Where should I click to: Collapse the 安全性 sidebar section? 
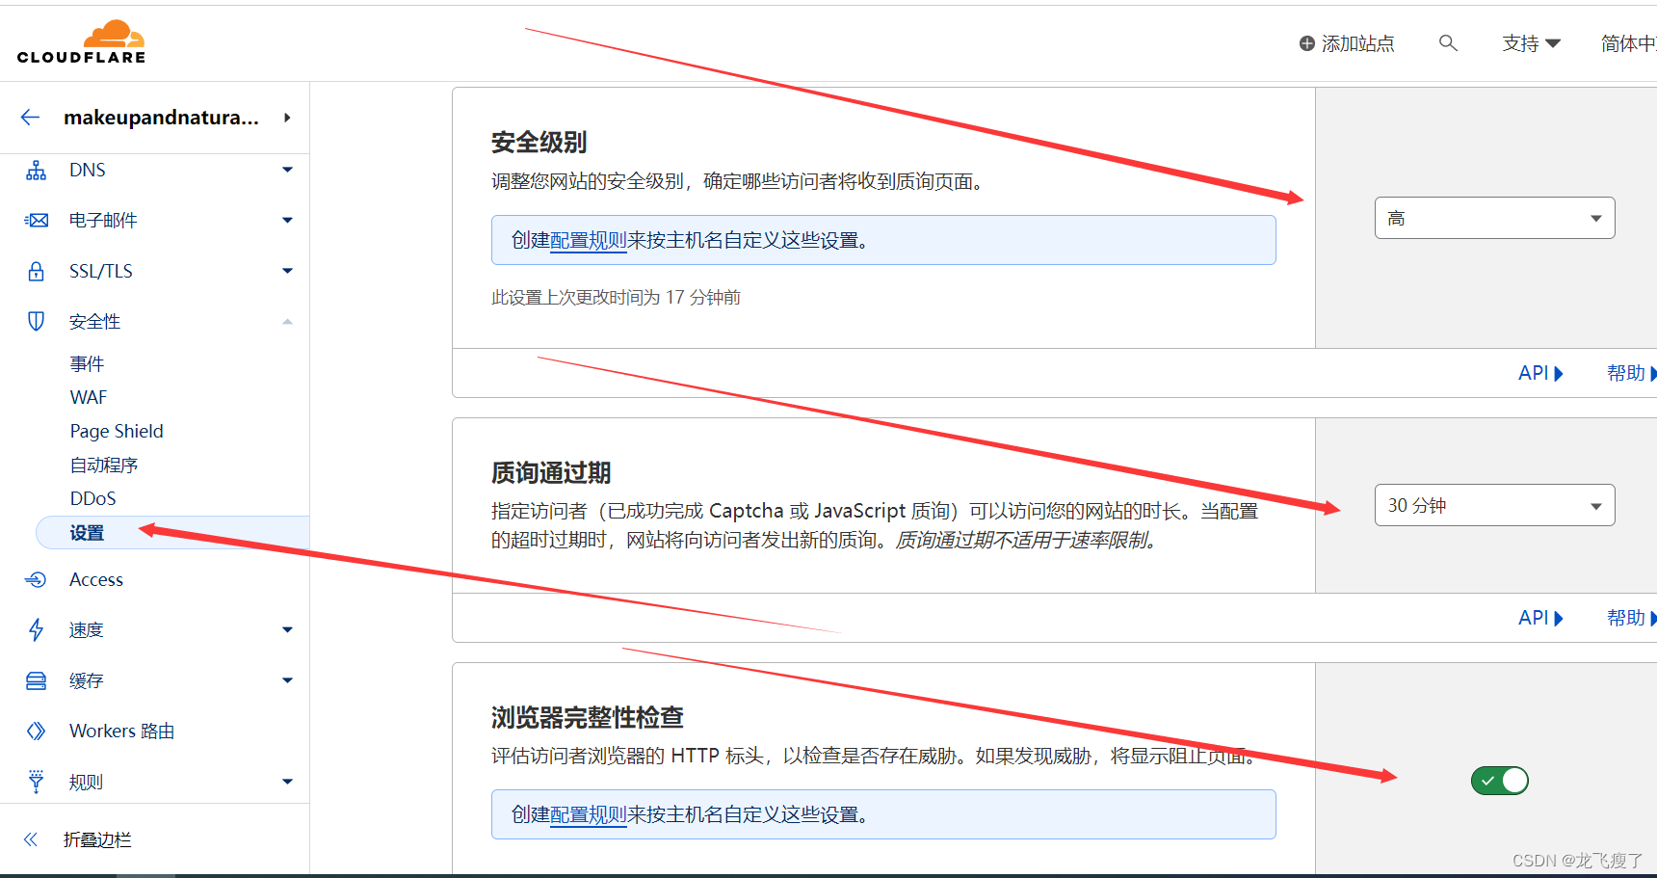click(286, 321)
